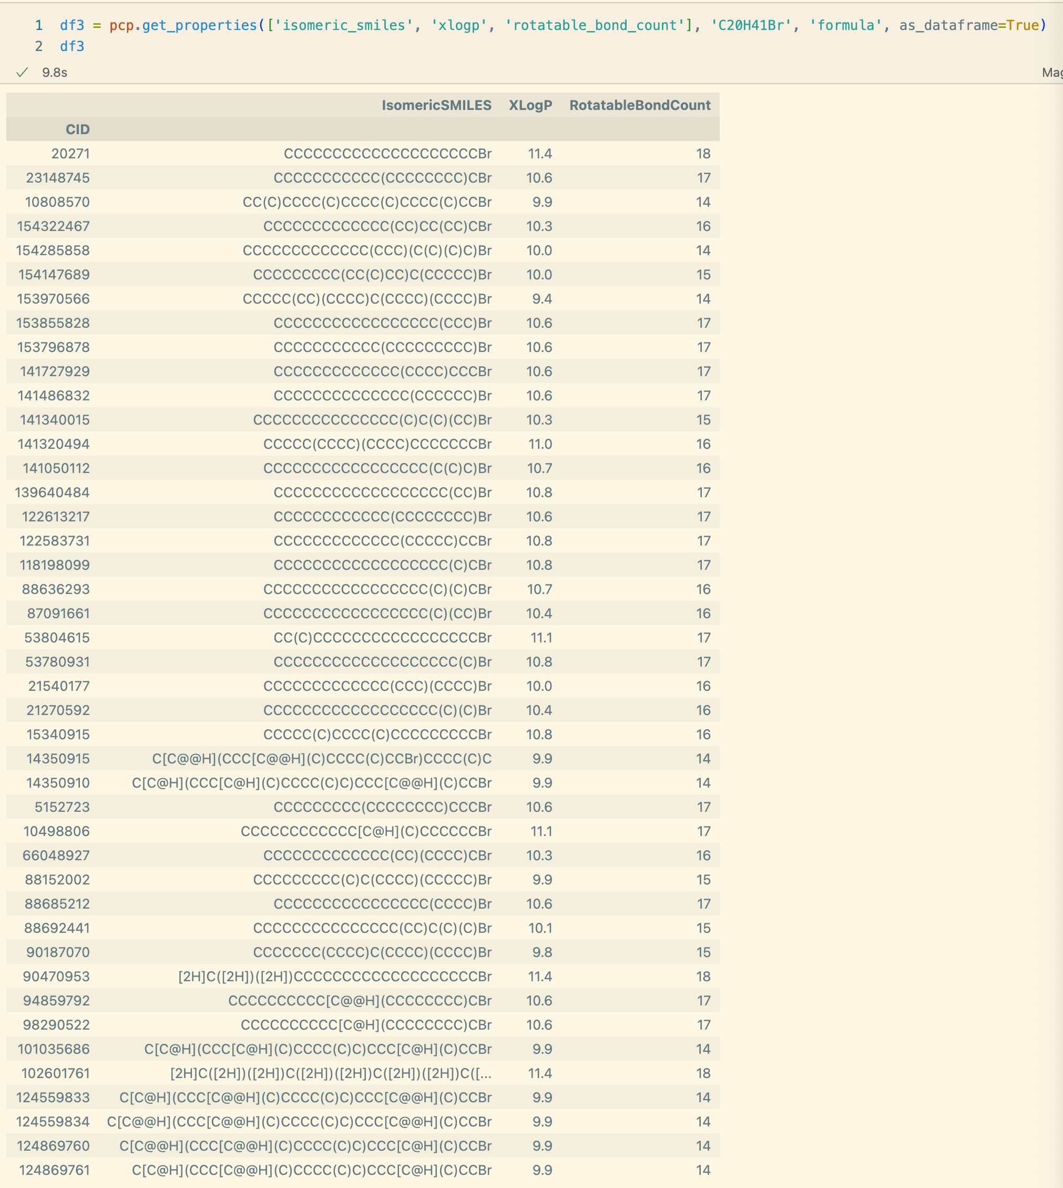
Task: Click CID 124869761 cell
Action: [54, 1171]
